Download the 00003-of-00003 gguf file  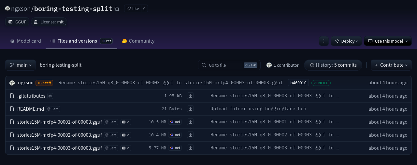190,148
